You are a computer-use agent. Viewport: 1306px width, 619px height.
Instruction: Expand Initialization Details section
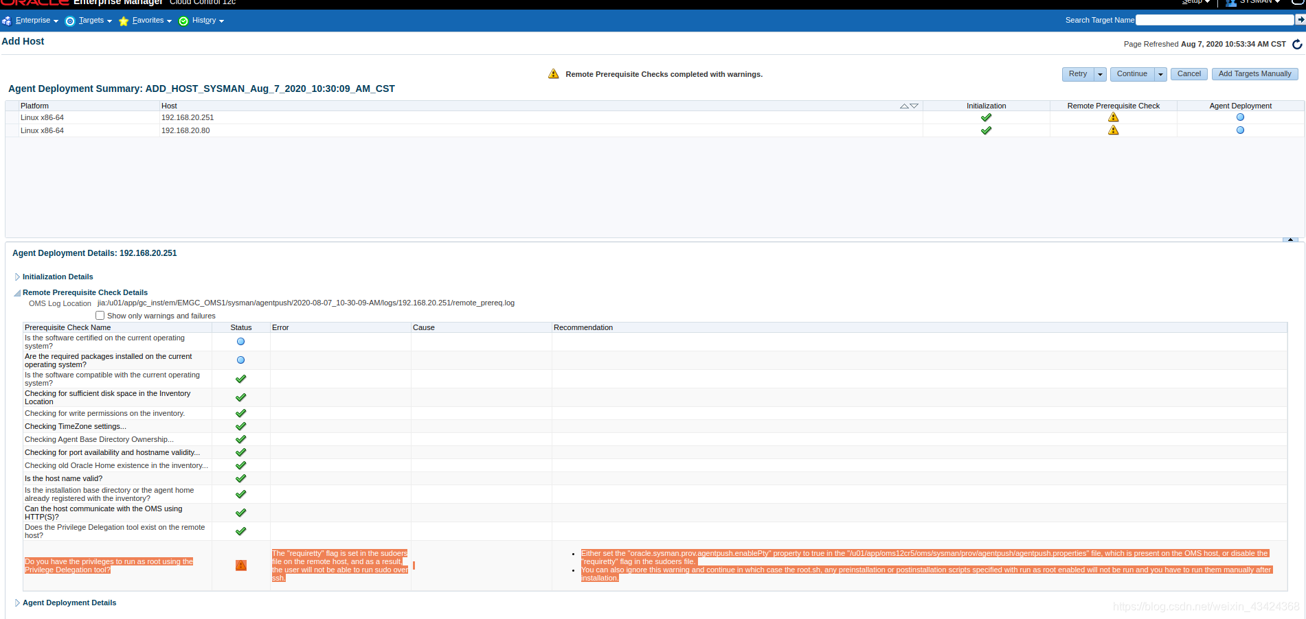pyautogui.click(x=17, y=277)
